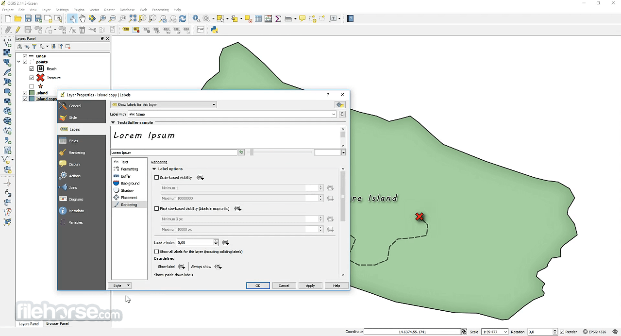Viewport: 621px width, 336px height.
Task: Click the Layer Labeling Options abc icon
Action: pyautogui.click(x=126, y=30)
